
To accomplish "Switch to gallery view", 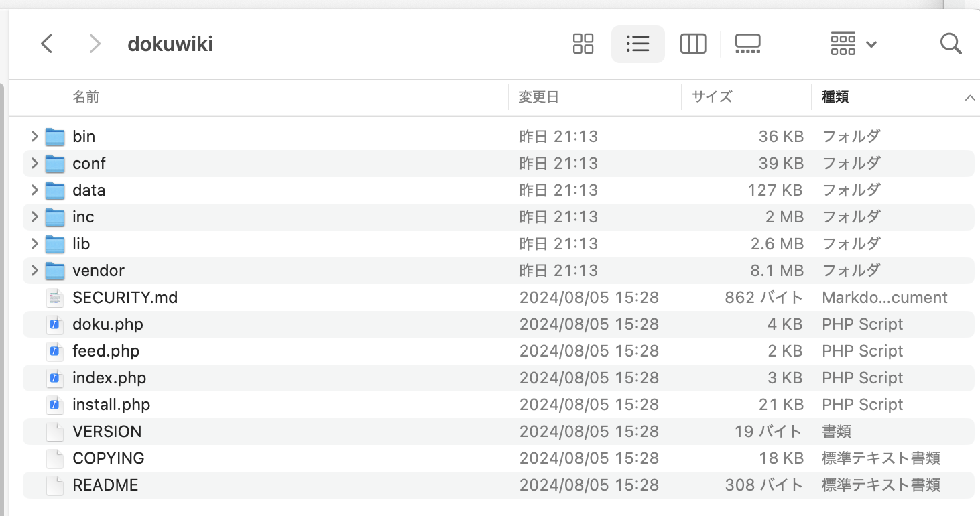I will click(747, 44).
